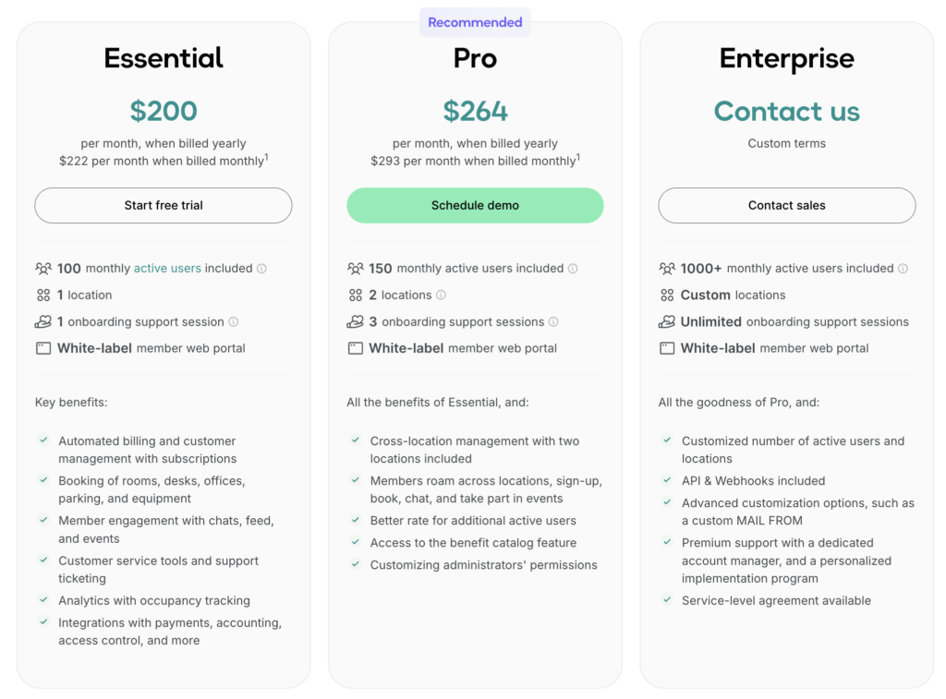
Task: Select the users icon on the Enterprise plan
Action: coord(667,268)
